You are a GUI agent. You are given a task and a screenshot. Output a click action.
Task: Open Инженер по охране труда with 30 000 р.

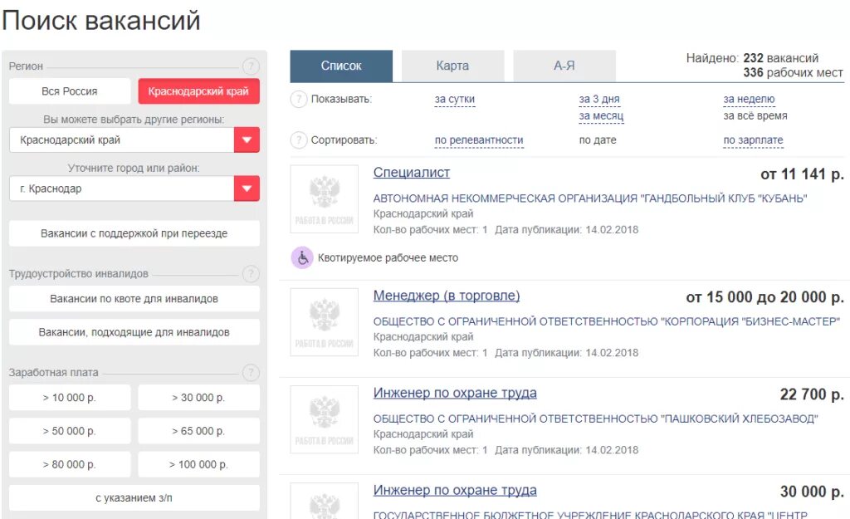[455, 490]
